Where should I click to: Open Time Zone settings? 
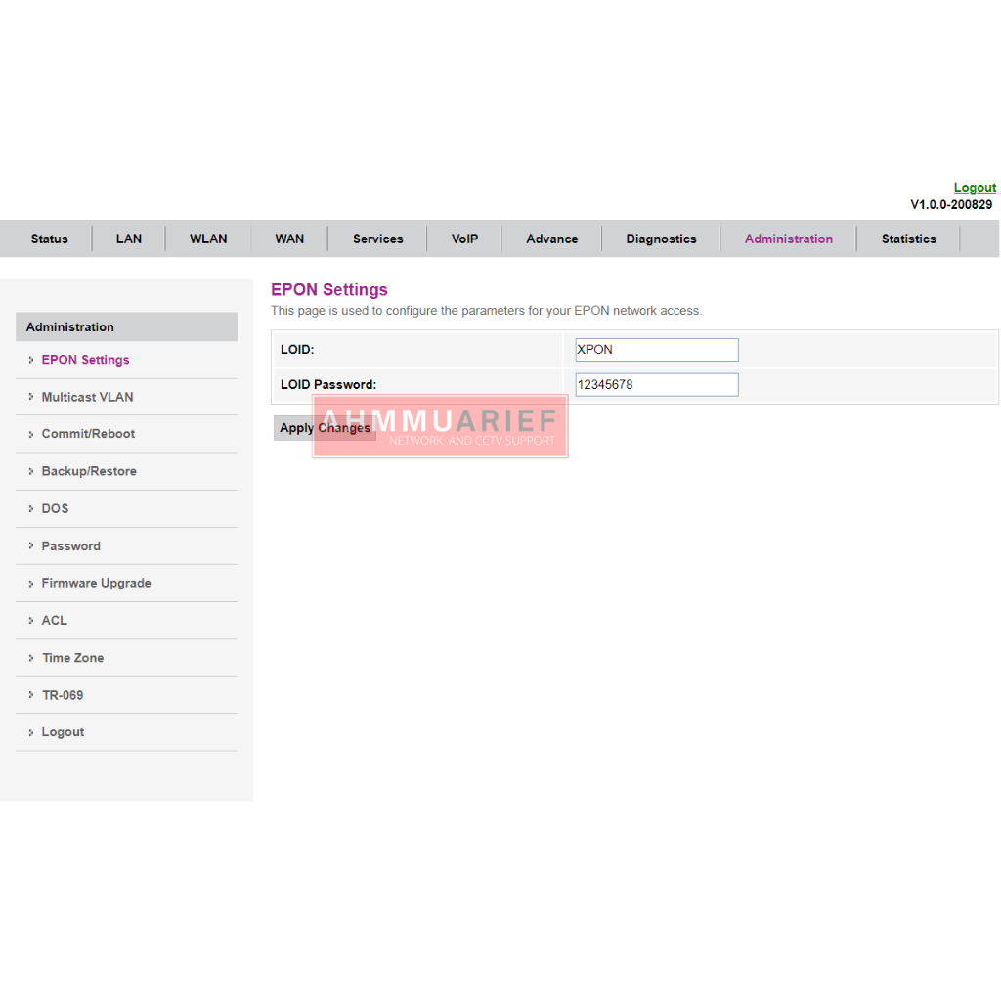pos(72,658)
